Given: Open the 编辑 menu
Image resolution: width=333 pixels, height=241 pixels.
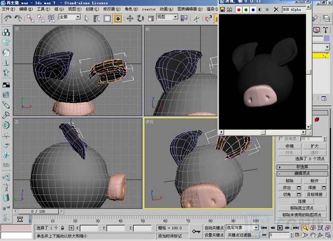Looking at the screenshot, I should [26, 9].
